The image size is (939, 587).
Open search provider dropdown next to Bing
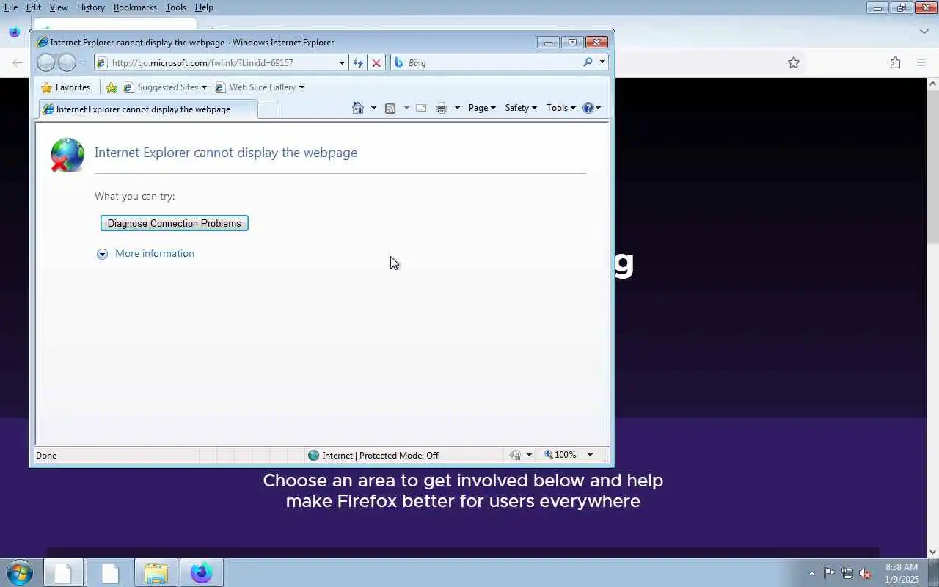click(602, 62)
